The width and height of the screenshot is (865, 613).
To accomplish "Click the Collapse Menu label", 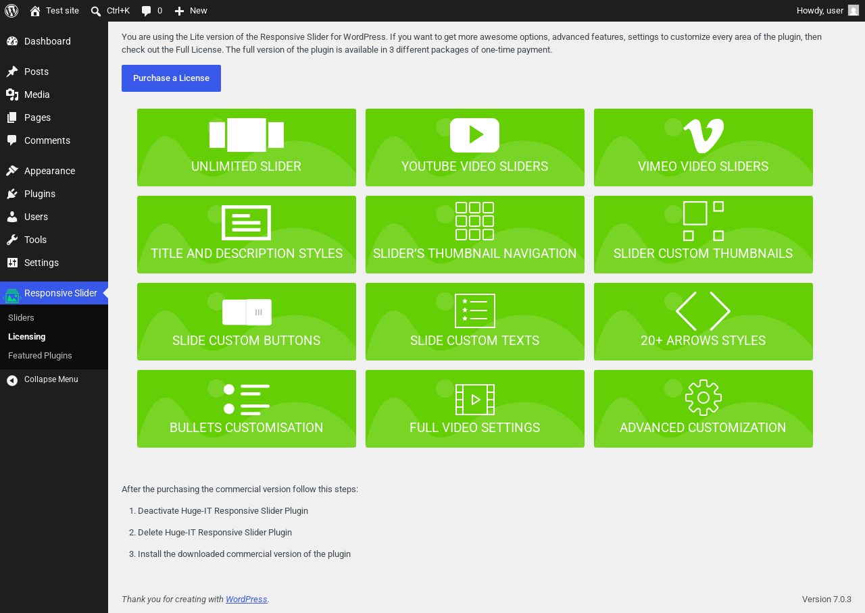I will click(x=51, y=379).
